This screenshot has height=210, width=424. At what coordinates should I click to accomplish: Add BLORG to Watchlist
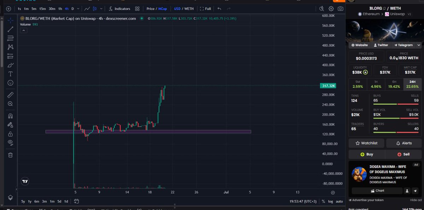click(x=366, y=143)
